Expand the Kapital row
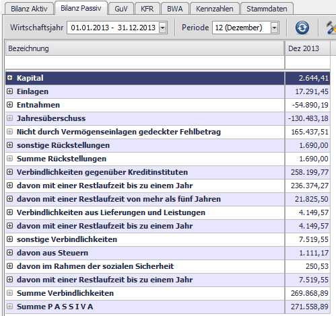 tap(9, 78)
